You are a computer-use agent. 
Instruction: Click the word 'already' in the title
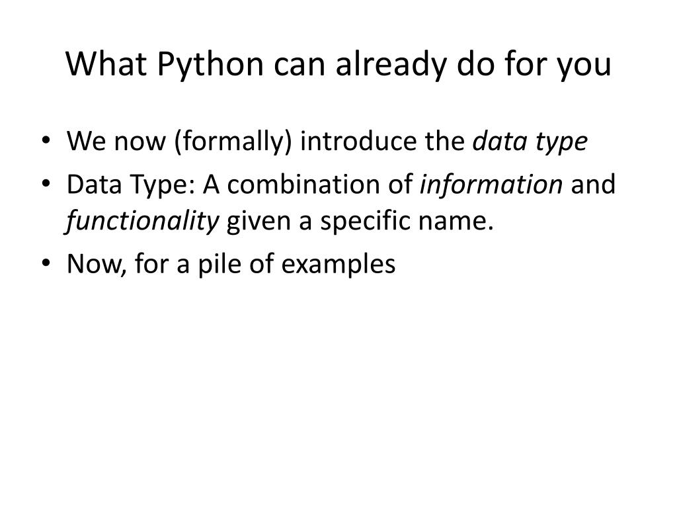pos(391,65)
